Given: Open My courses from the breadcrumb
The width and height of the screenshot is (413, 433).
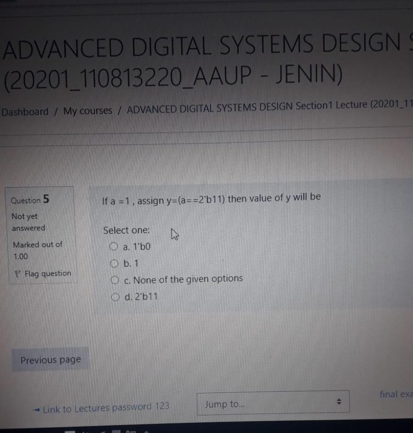Looking at the screenshot, I should click(89, 110).
